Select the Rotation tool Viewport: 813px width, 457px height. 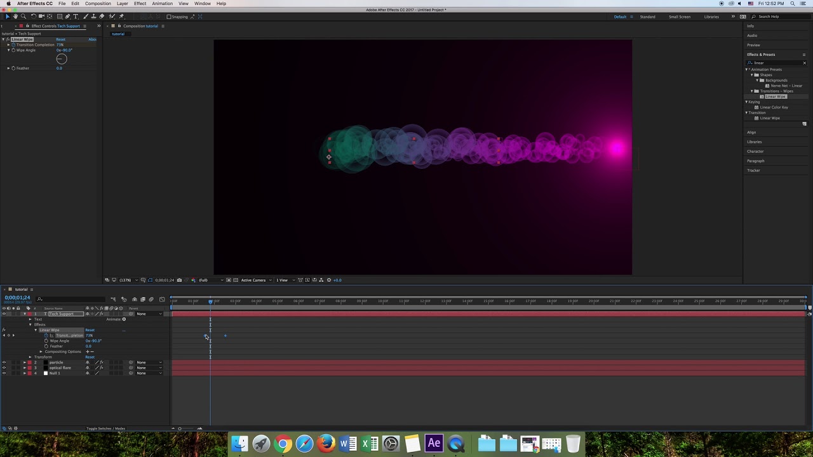tap(34, 17)
